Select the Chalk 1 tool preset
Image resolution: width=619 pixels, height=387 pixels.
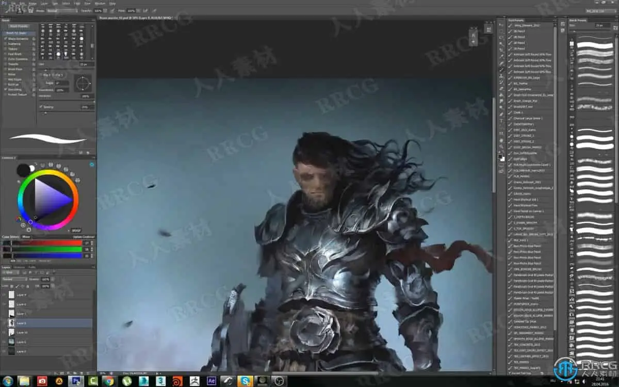[x=518, y=112]
